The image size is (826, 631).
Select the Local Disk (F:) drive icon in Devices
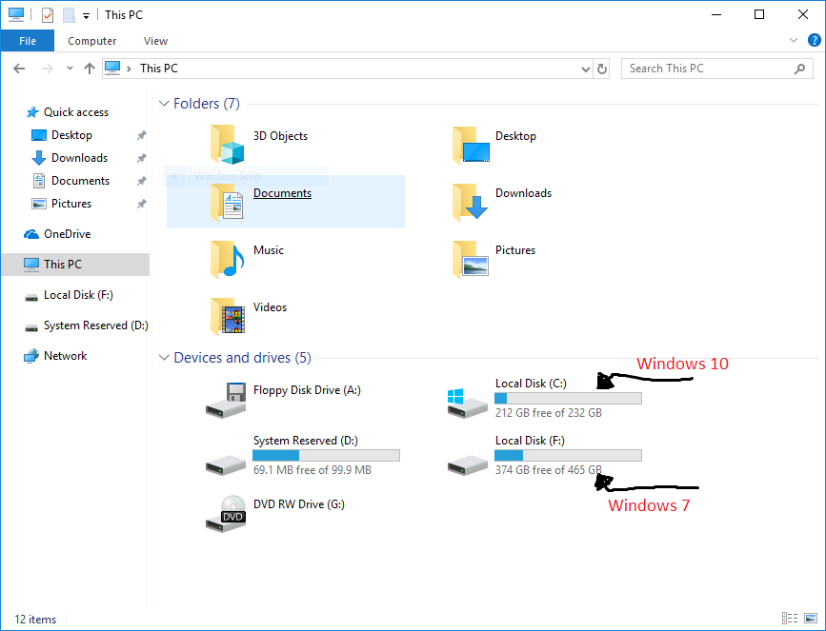[x=467, y=464]
